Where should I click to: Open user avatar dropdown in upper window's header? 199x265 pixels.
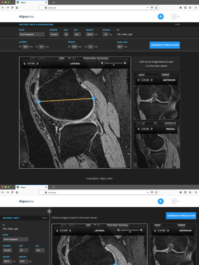point(175,17)
